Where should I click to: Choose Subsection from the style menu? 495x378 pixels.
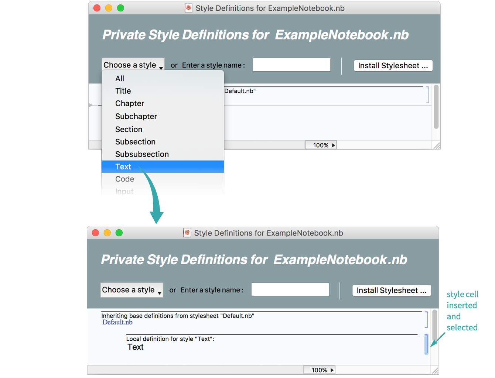[135, 142]
